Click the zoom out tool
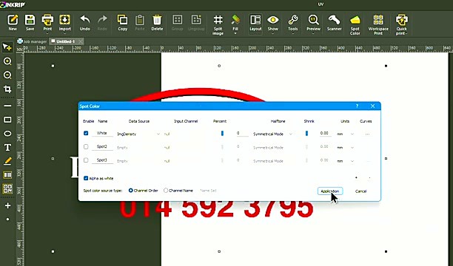The width and height of the screenshot is (453, 266). (x=7, y=75)
